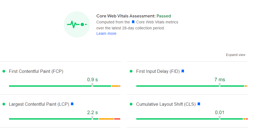
Task: Click the LCP 2.2 s distribution marker
Action: tap(92, 117)
